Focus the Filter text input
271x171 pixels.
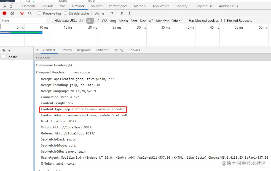pos(23,21)
